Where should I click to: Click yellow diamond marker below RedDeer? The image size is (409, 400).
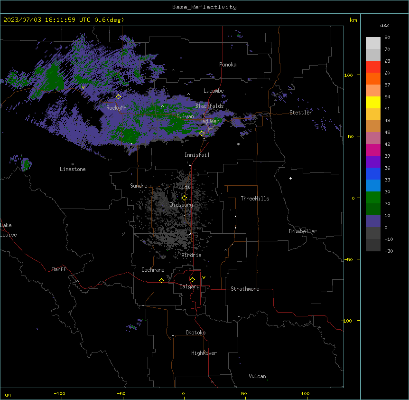[x=202, y=133]
